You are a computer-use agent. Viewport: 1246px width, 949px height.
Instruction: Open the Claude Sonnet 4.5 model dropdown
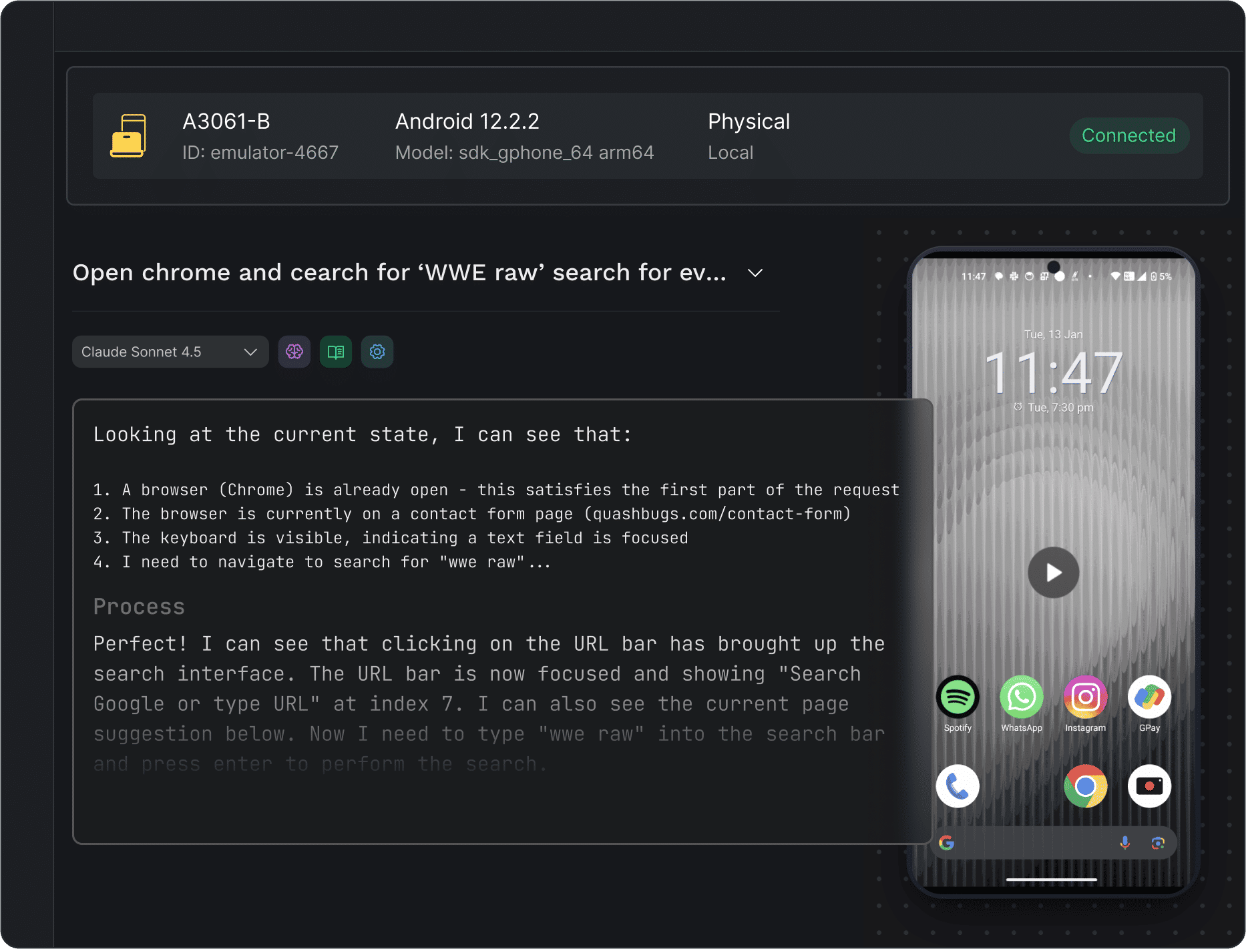tap(170, 352)
